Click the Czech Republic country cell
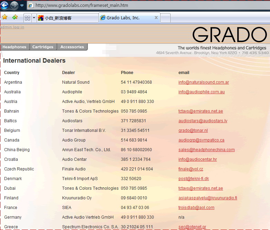Viewport: 270px width, 230px height. [19, 169]
